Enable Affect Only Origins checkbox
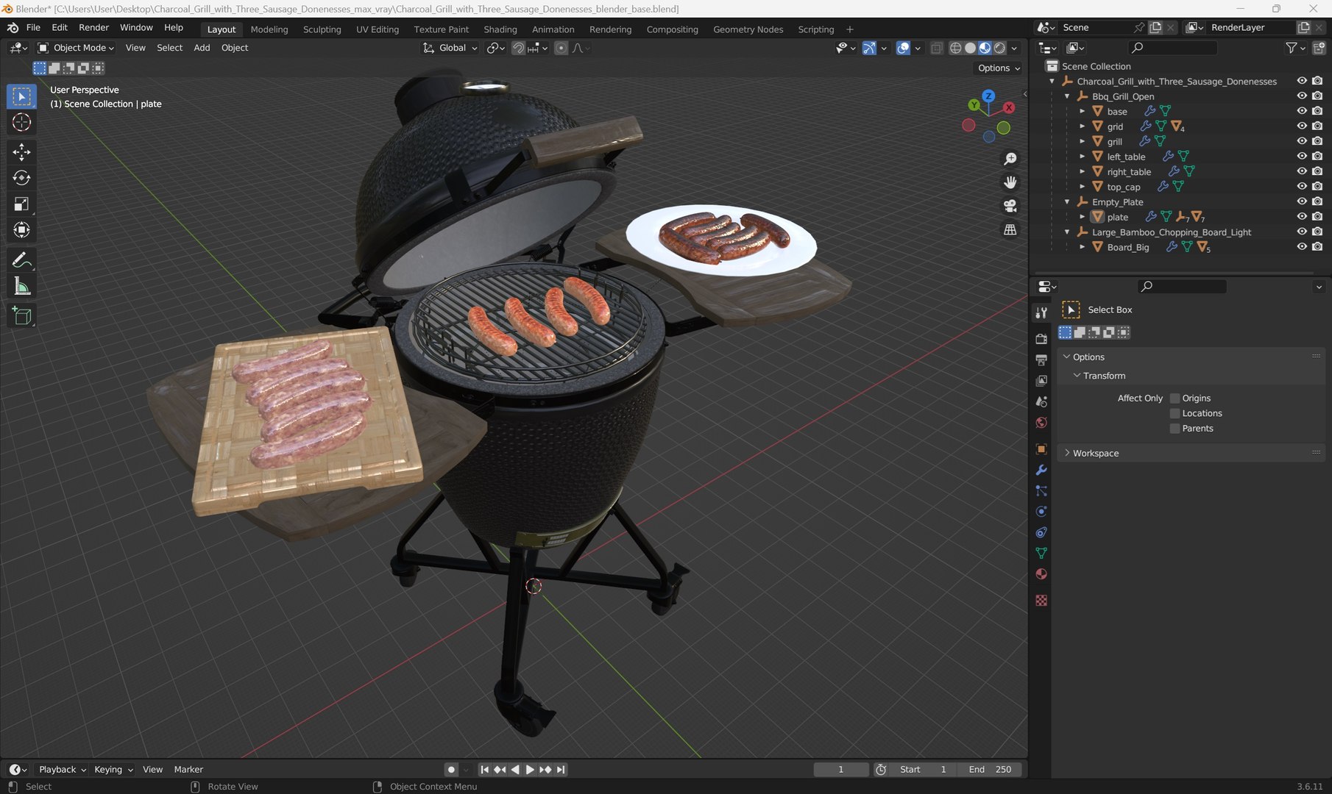The width and height of the screenshot is (1332, 794). 1175,398
